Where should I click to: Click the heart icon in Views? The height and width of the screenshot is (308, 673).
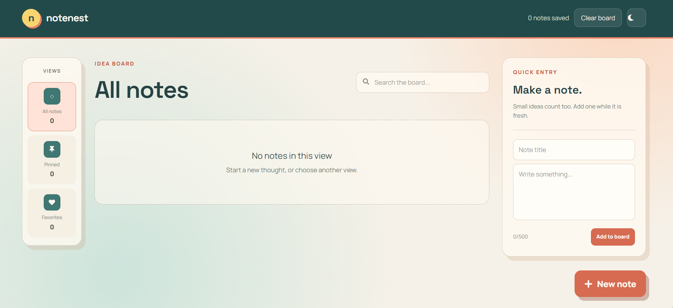tap(52, 202)
